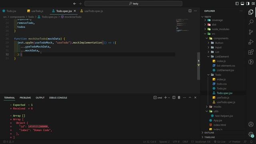This screenshot has height=144, width=256.
Task: Click Prettier status bar item
Action: (x=234, y=142)
